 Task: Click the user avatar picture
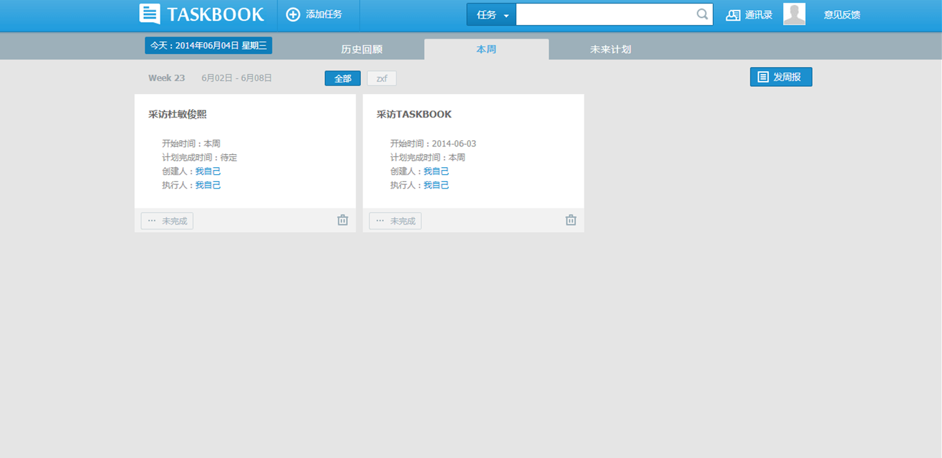coord(794,15)
